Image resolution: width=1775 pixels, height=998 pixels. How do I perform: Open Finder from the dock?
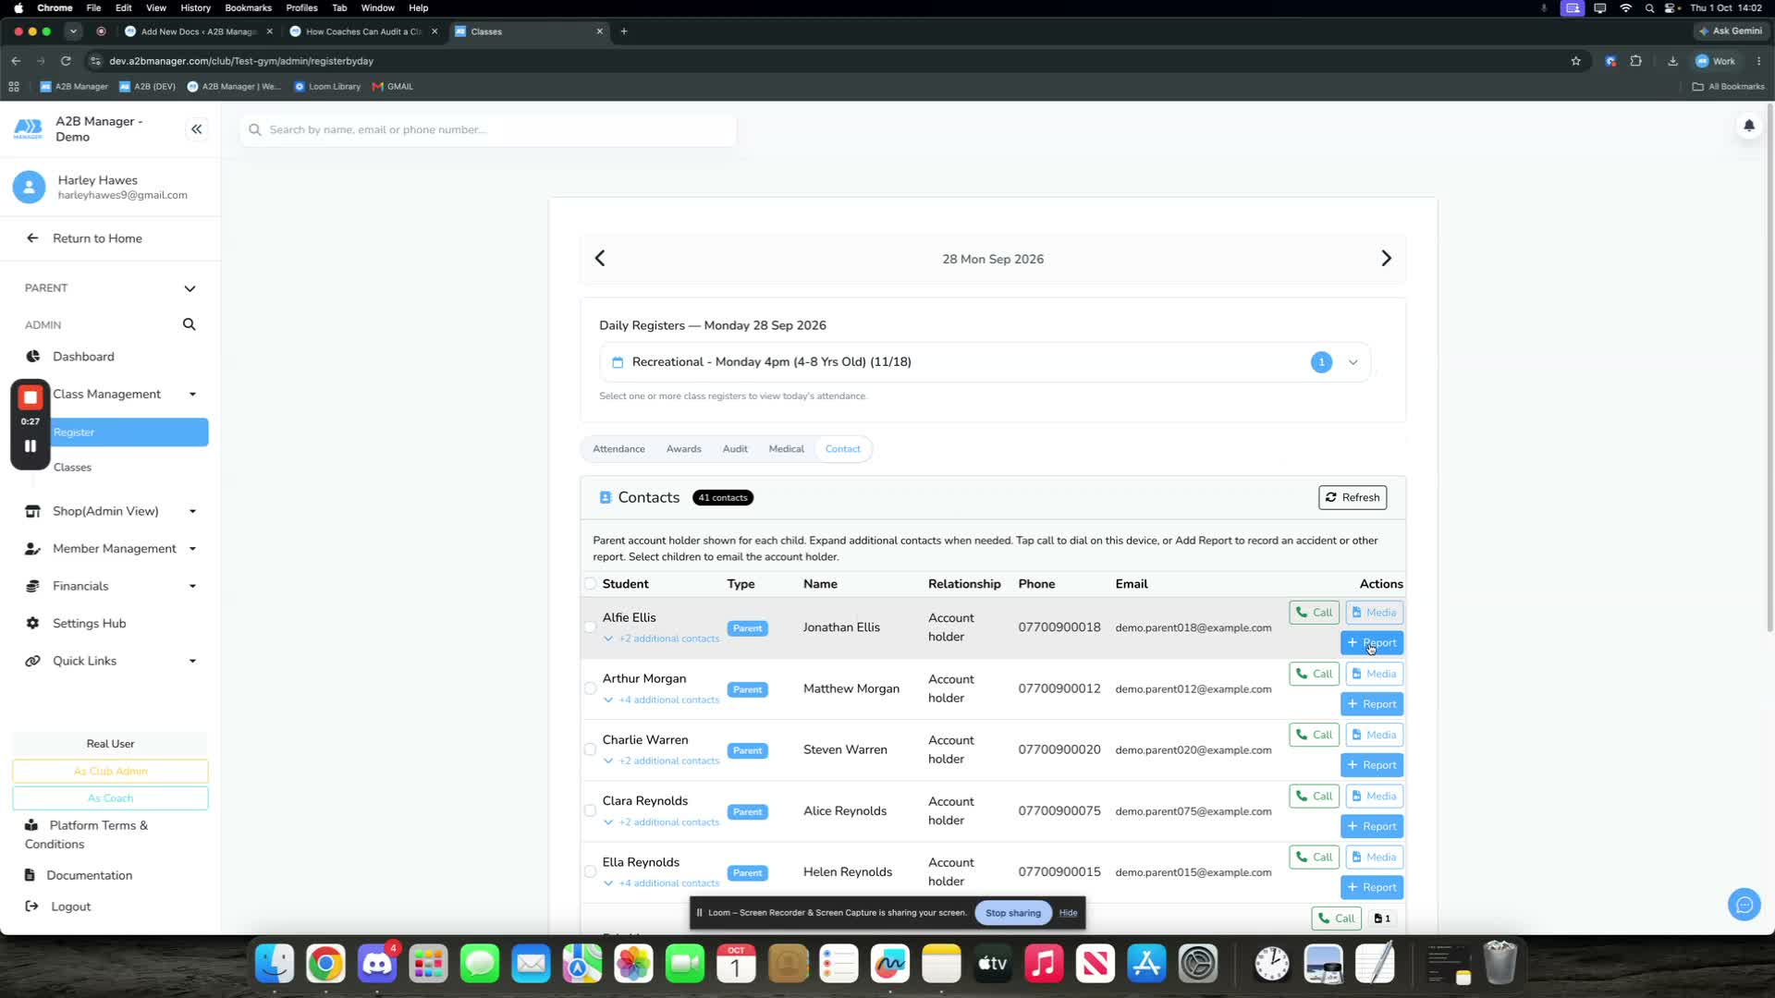(x=275, y=965)
